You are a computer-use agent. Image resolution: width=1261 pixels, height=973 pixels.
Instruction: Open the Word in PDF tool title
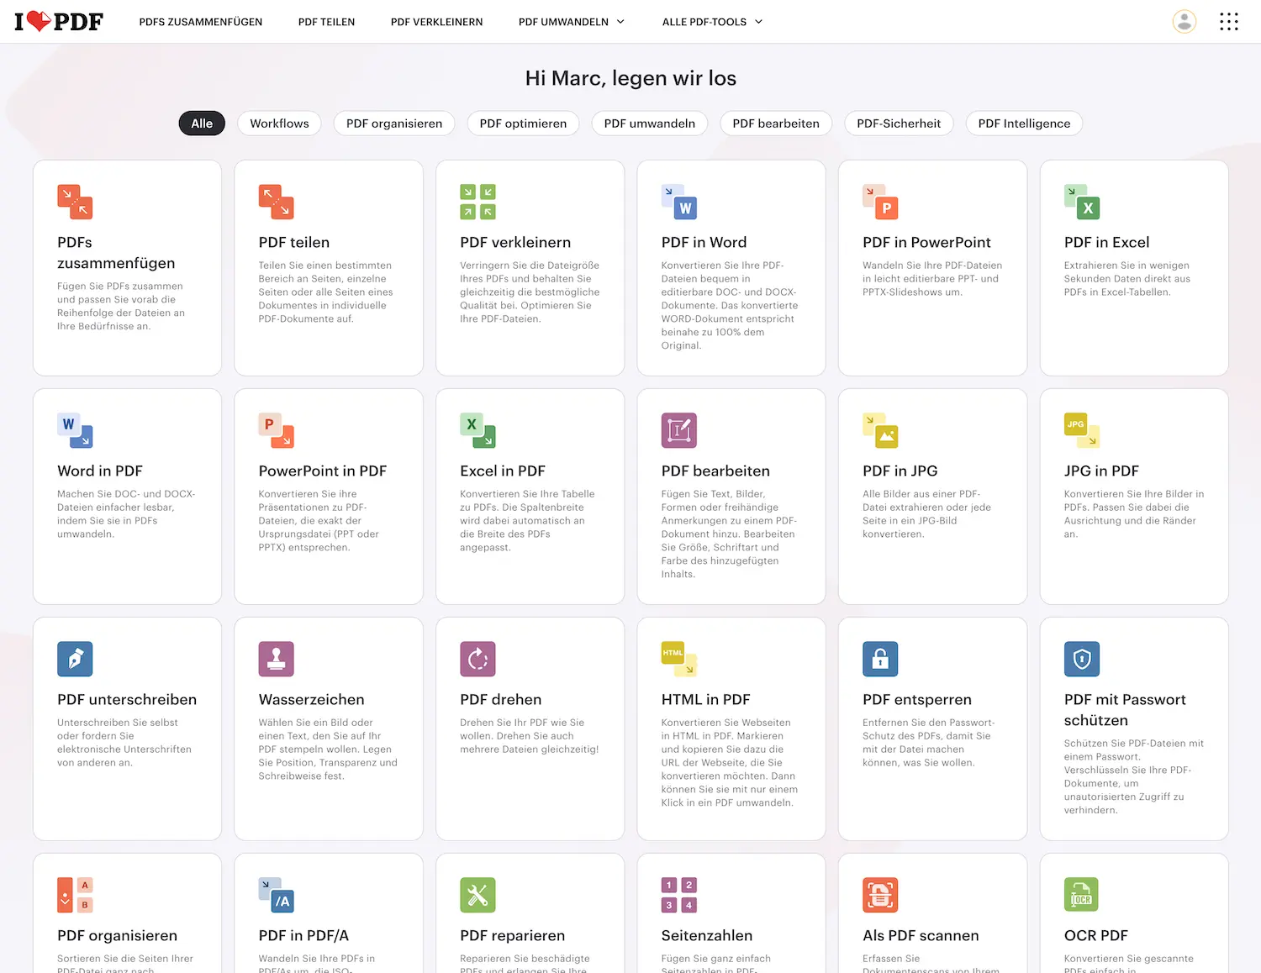pos(100,471)
